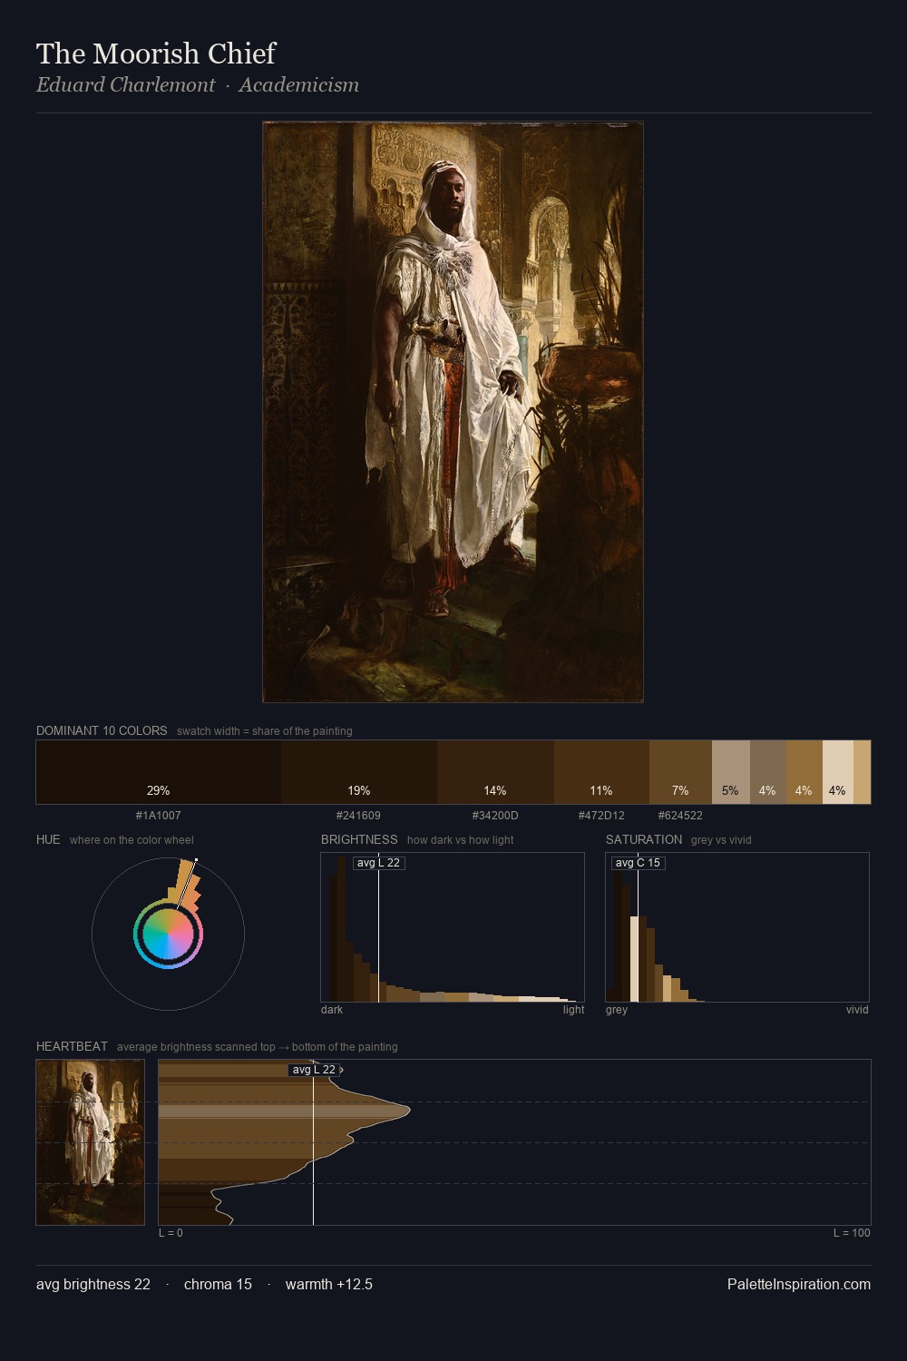Click the 'HEARTBEAT' section heading
This screenshot has width=907, height=1361.
(x=72, y=1046)
